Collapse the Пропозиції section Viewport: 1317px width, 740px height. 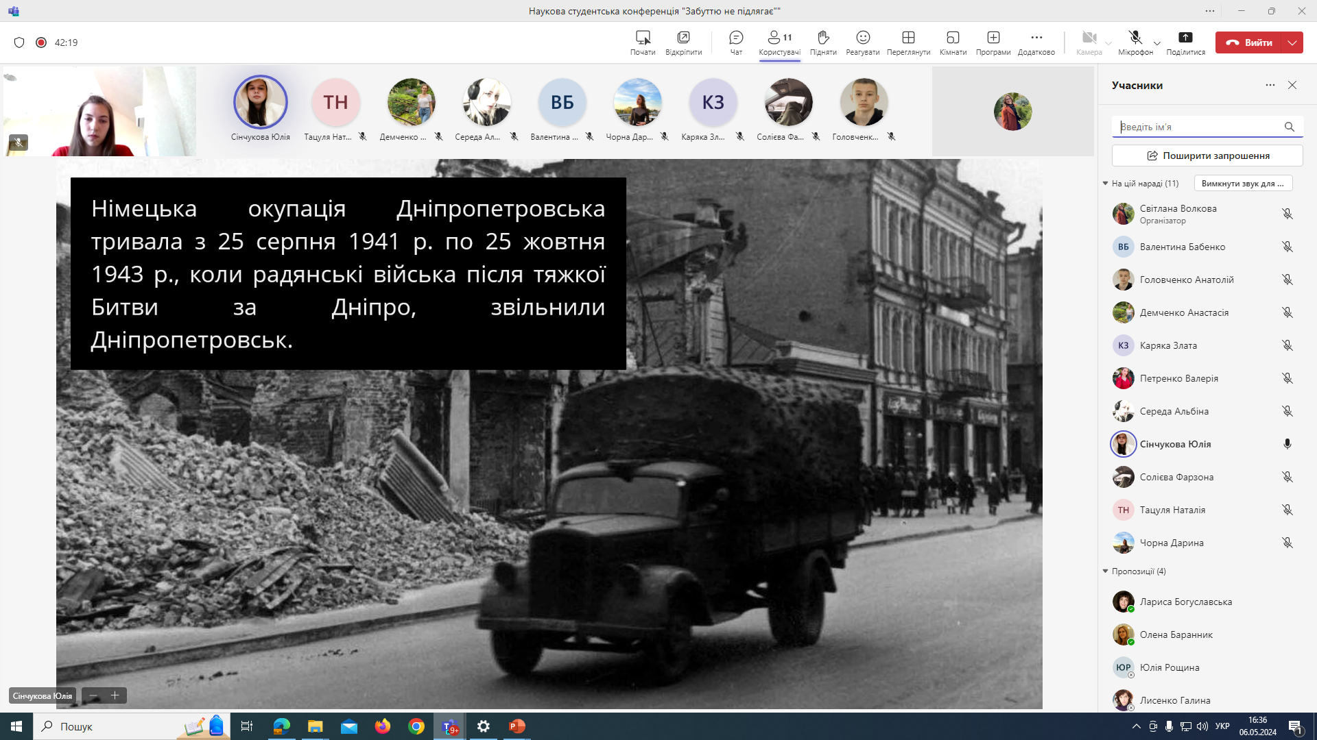1105,571
